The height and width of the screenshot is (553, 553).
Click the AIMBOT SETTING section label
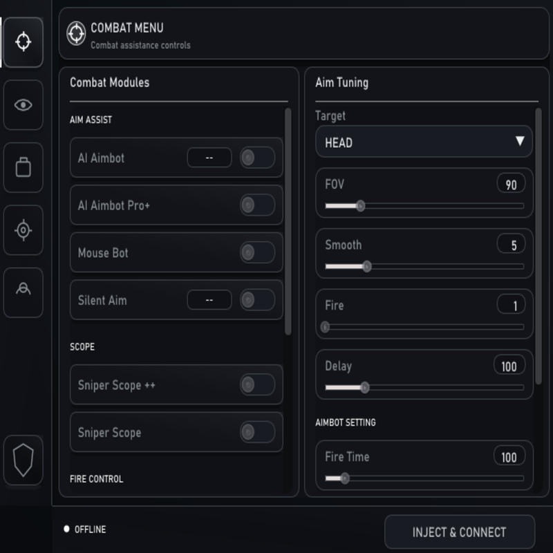(x=346, y=422)
